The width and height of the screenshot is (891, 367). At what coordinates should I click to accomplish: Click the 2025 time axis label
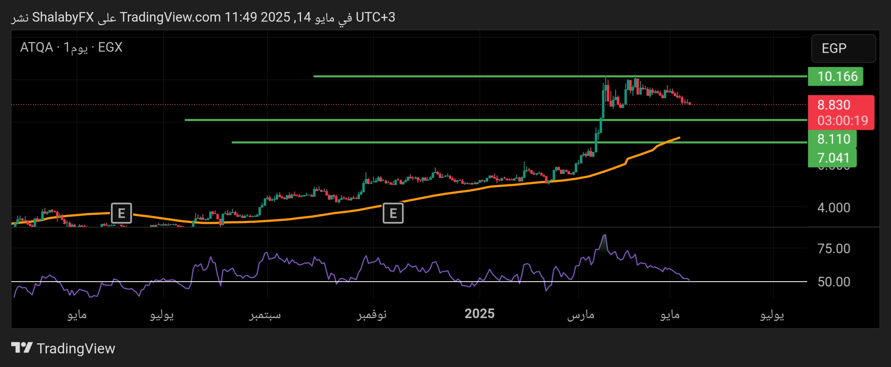[479, 313]
